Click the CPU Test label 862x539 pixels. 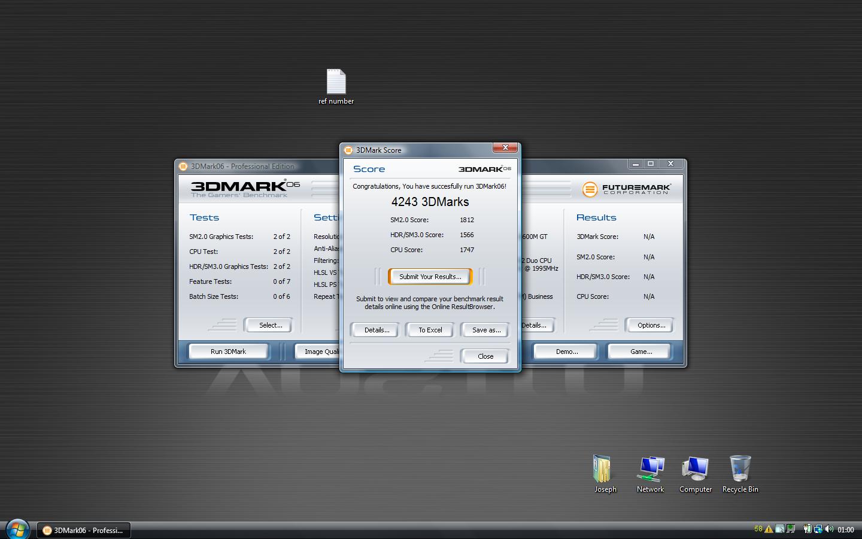click(204, 252)
